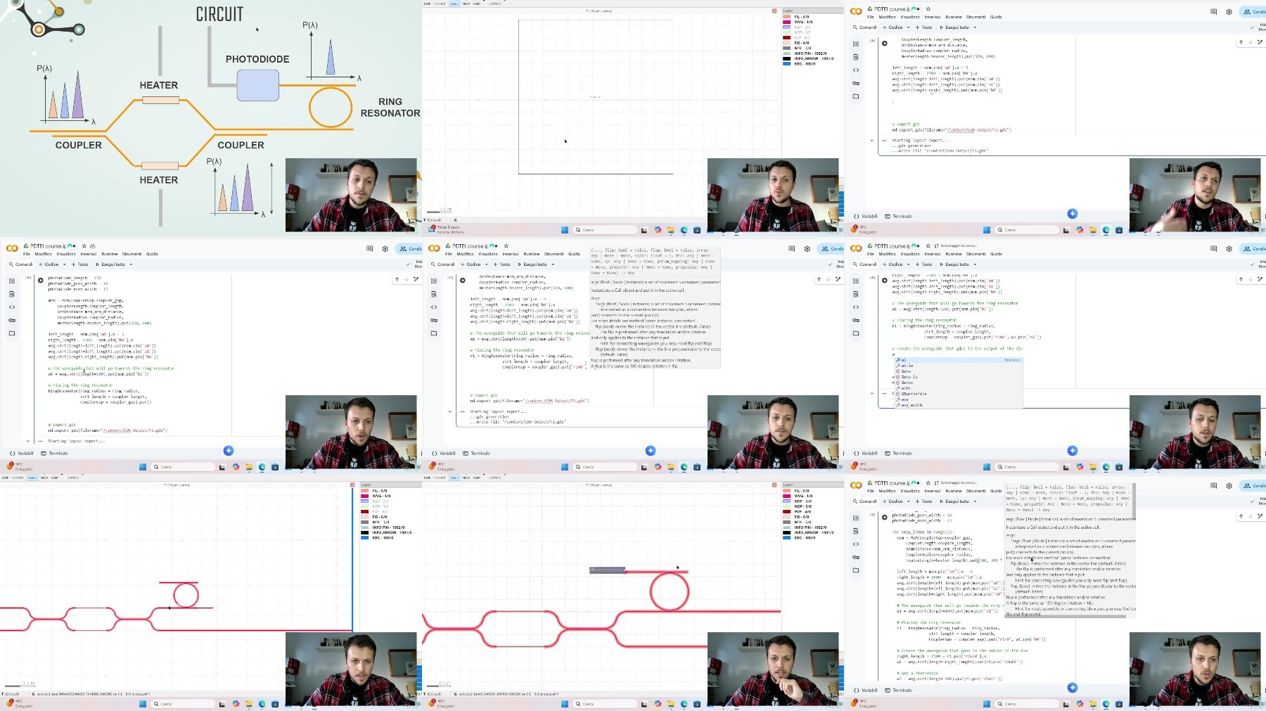Open table of contents in photodiode_length notebook frame

[x=12, y=281]
